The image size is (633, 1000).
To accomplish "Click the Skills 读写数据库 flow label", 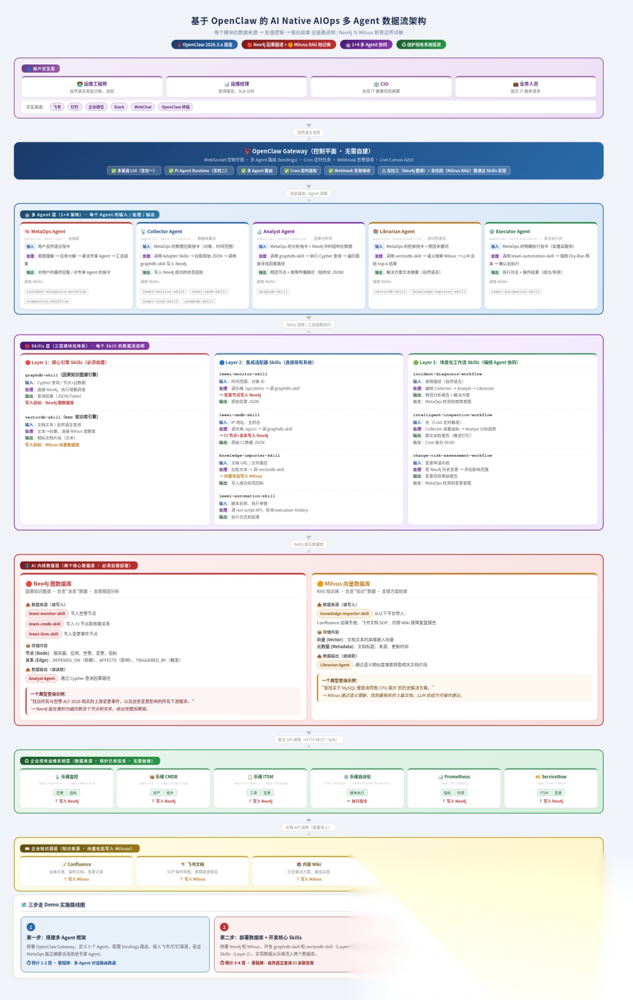I will point(309,545).
